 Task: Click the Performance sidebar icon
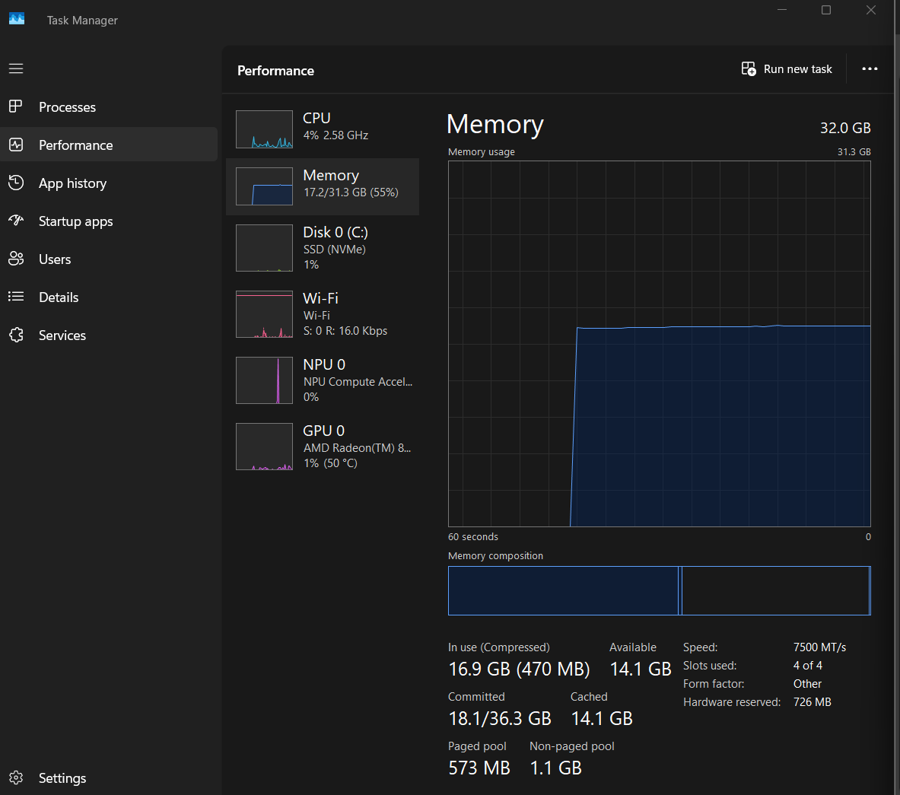[x=16, y=145]
